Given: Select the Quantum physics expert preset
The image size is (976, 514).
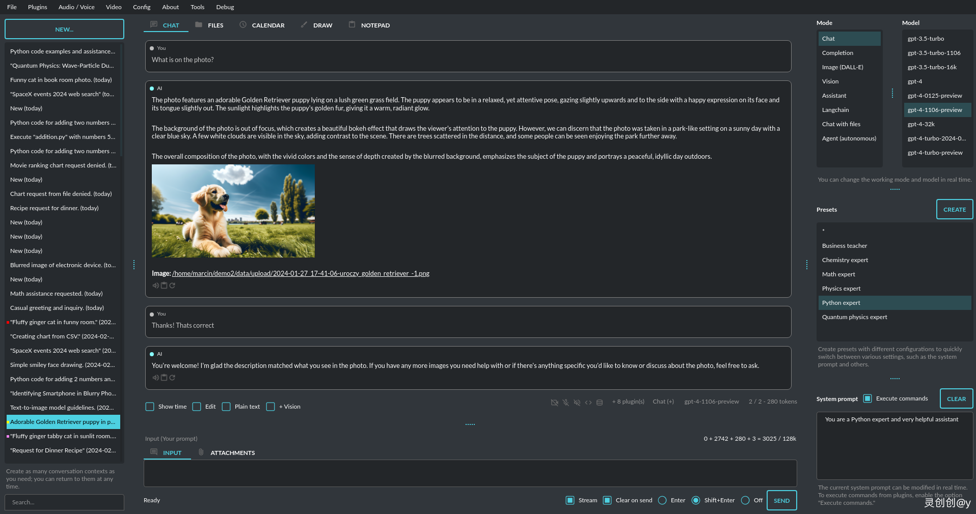Looking at the screenshot, I should click(894, 317).
